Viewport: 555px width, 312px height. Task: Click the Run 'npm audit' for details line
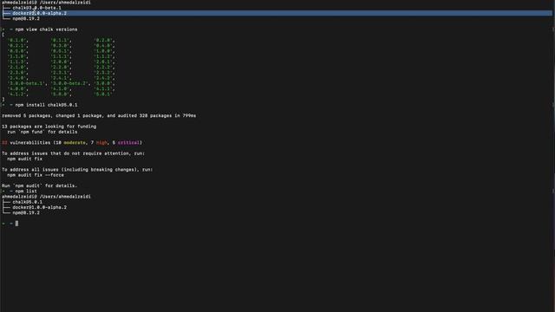(x=39, y=185)
